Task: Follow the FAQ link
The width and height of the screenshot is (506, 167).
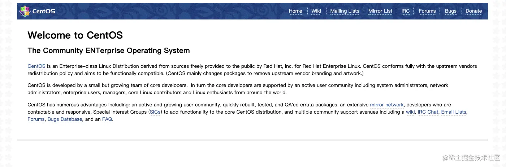Action: click(x=107, y=119)
